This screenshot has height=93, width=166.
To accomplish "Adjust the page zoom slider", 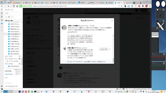I will click(x=140, y=89).
